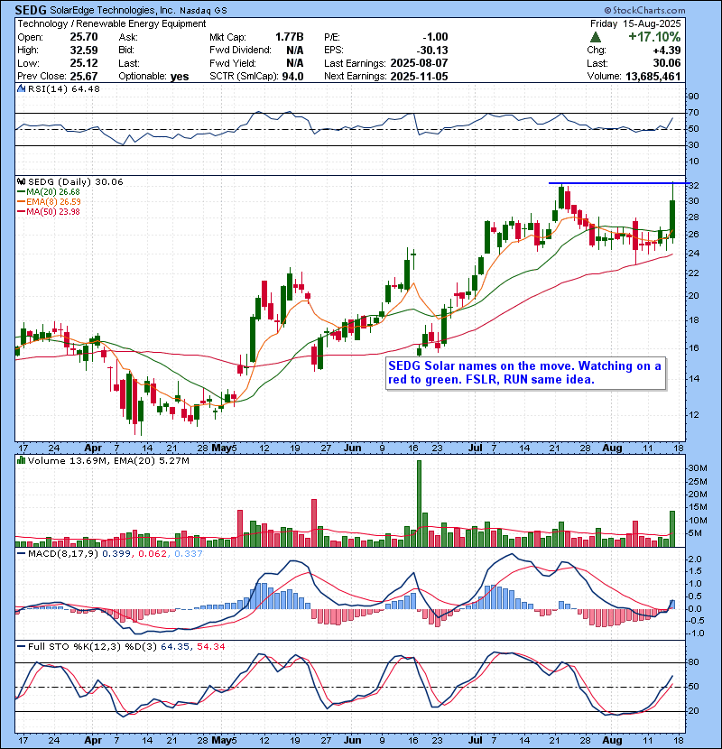This screenshot has width=722, height=749.
Task: Click the +17.10% percent change
Action: coord(654,37)
